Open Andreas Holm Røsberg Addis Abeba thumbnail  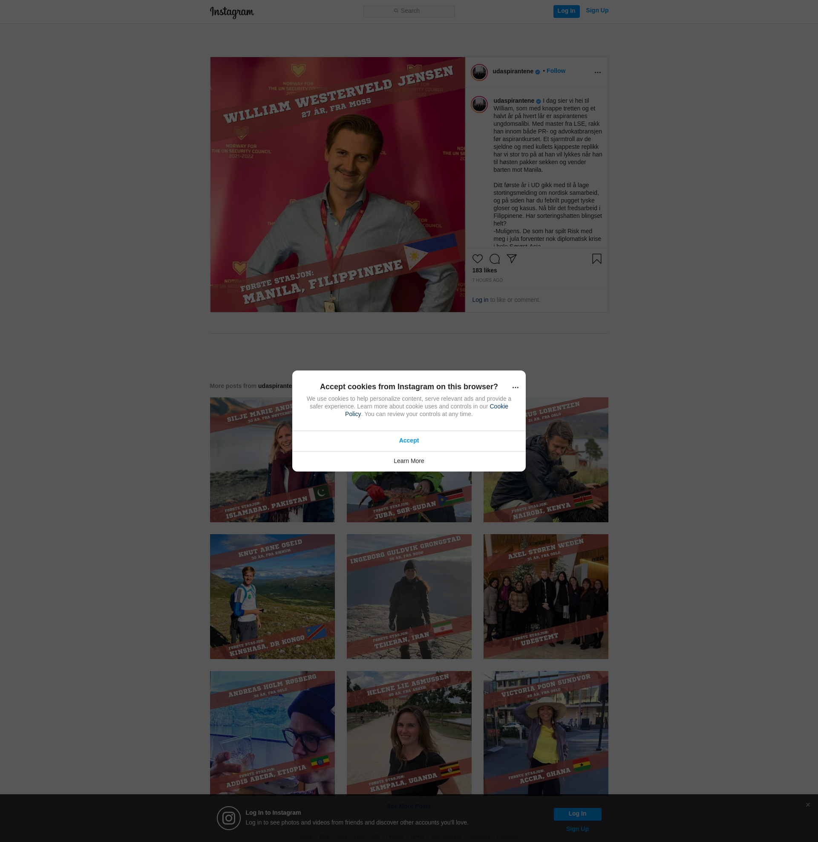coord(272,733)
